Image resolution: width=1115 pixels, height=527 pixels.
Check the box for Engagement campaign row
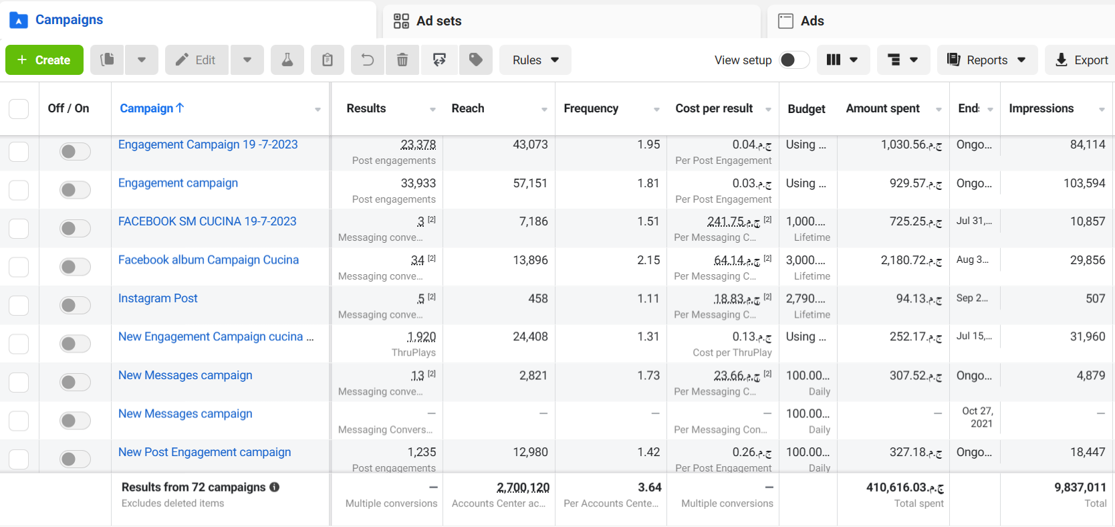coord(19,190)
